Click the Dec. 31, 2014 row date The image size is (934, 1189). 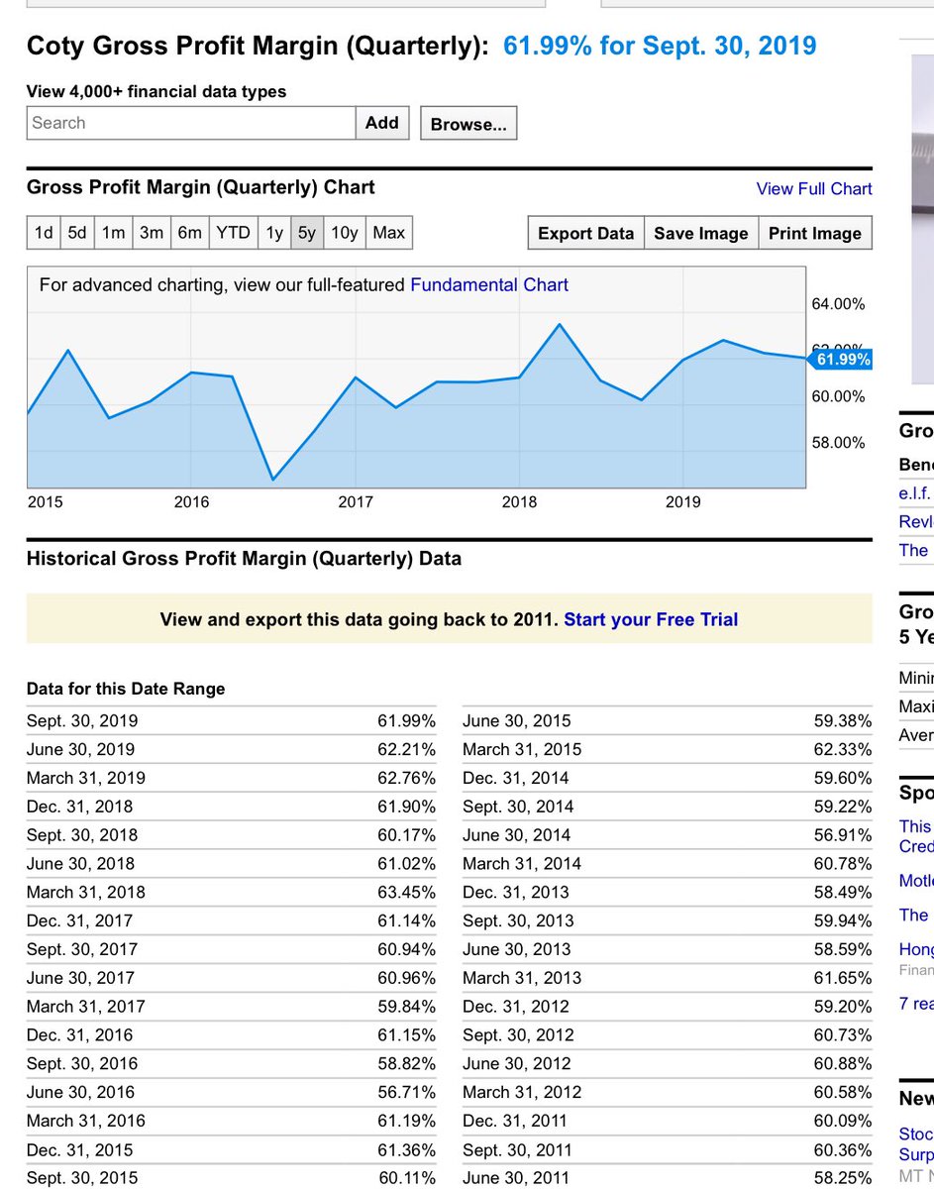[x=516, y=778]
